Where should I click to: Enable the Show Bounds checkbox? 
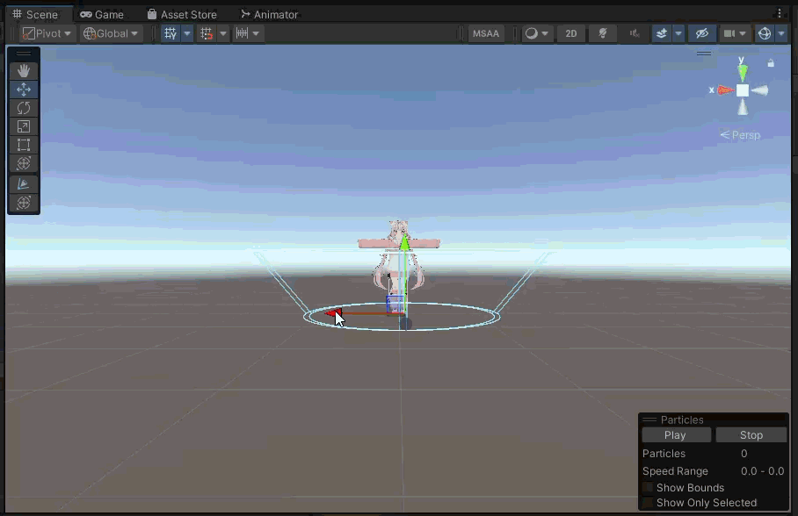click(x=649, y=488)
